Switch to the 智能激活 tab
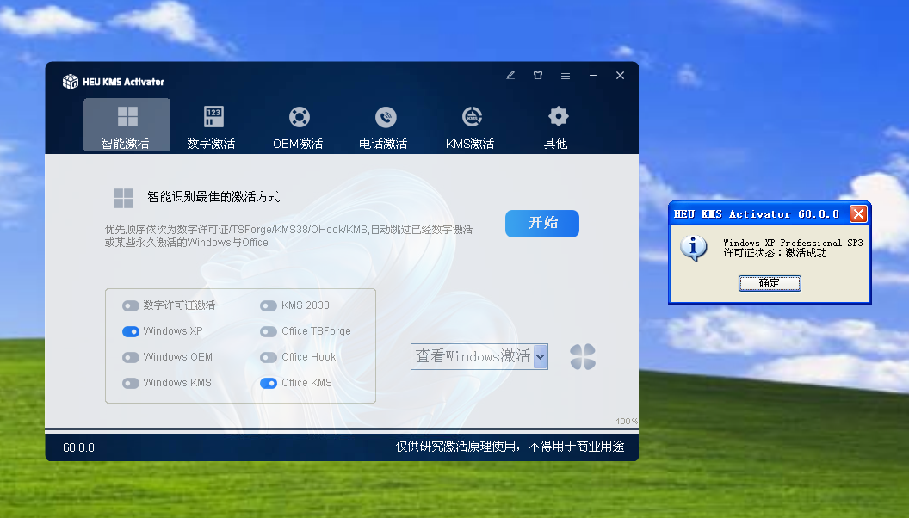 tap(126, 126)
